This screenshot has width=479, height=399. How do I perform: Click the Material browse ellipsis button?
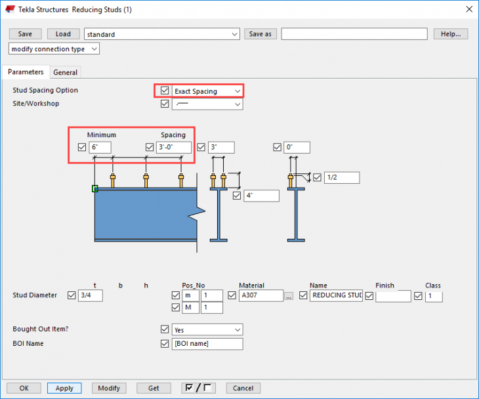pyautogui.click(x=289, y=296)
